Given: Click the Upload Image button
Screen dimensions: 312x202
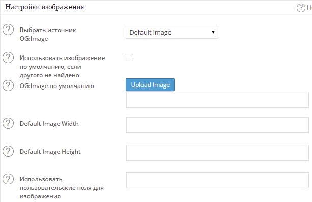Looking at the screenshot, I should (150, 85).
